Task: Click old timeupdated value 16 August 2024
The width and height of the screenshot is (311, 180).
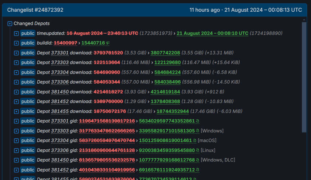Action: pyautogui.click(x=102, y=33)
